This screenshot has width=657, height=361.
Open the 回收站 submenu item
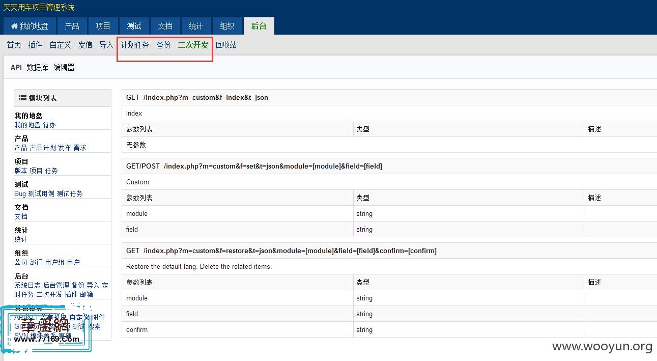(x=226, y=45)
